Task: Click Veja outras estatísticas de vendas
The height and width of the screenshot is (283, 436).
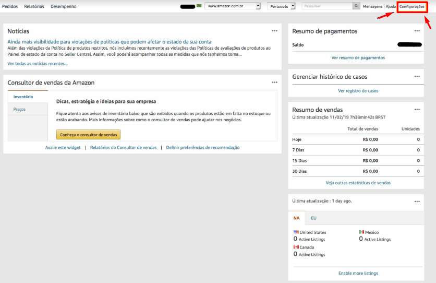Action: point(358,183)
